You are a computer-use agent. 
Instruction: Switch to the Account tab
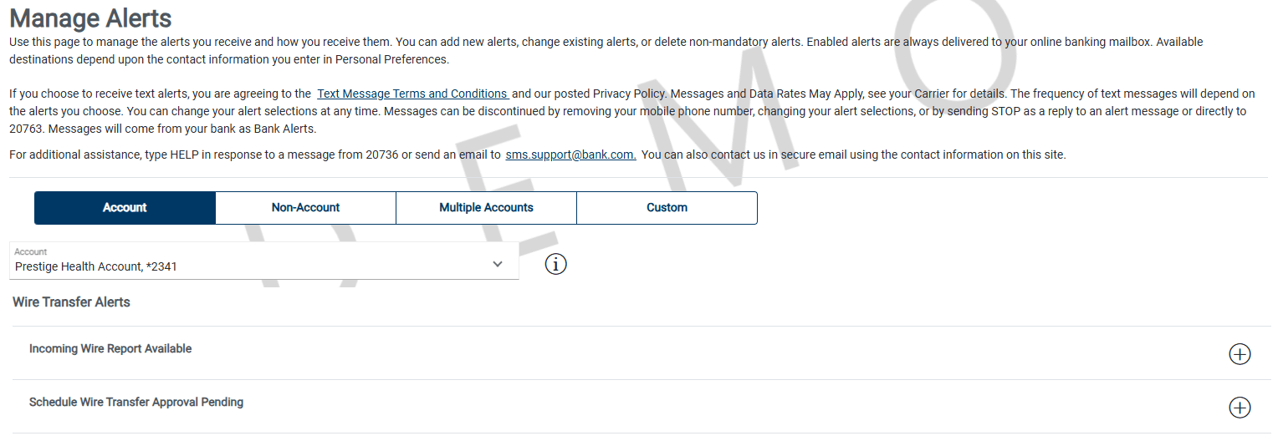tap(125, 208)
